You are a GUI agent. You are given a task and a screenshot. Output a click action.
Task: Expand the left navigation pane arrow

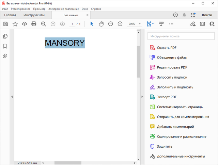pyautogui.click(x=12, y=97)
